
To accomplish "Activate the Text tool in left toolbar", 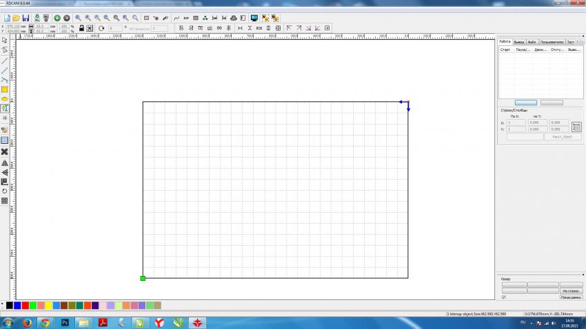I will pyautogui.click(x=5, y=109).
